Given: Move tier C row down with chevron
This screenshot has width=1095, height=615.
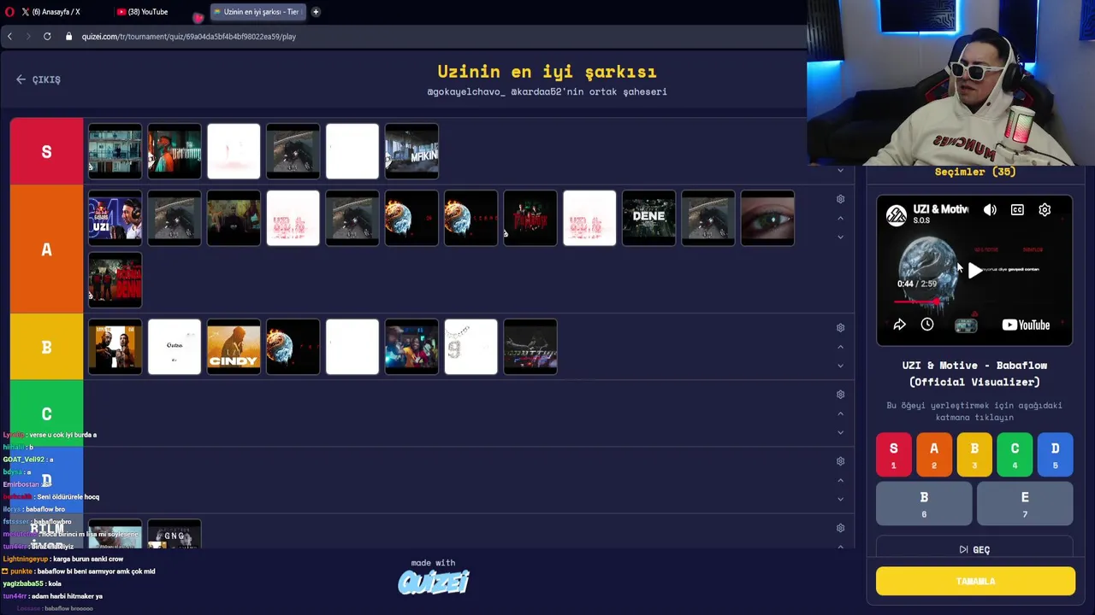Looking at the screenshot, I should (x=840, y=432).
